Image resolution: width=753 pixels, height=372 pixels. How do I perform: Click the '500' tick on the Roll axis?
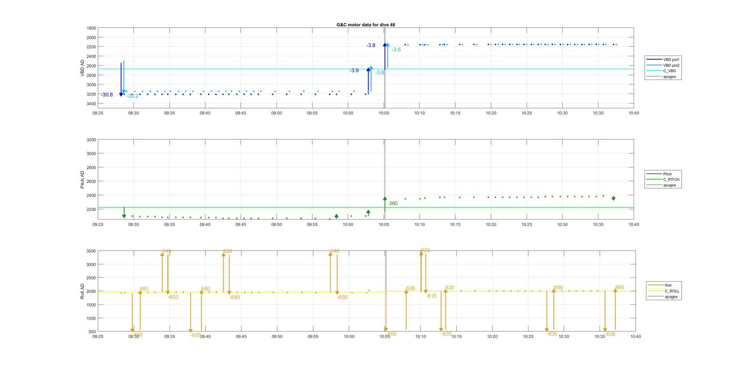pos(93,331)
